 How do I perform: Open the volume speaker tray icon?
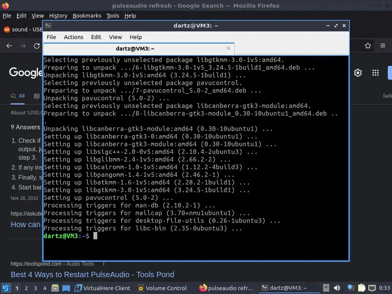click(337, 288)
